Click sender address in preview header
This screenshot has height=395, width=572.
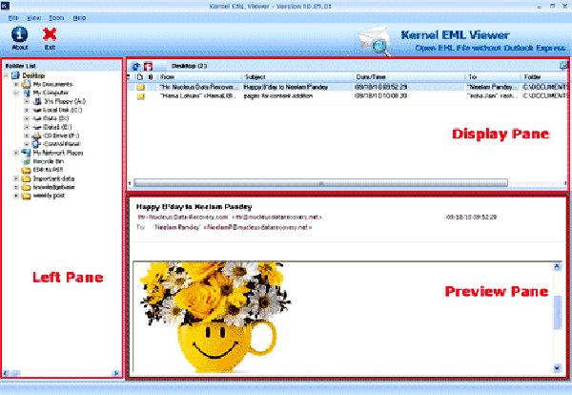(x=229, y=218)
